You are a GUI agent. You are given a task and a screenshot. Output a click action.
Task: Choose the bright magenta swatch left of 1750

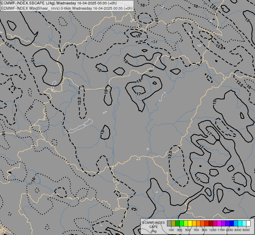(x=219, y=223)
